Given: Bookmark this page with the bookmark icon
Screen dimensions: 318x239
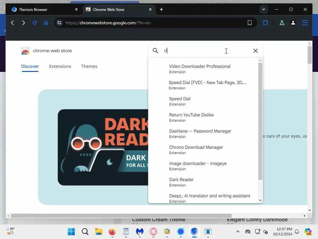Looking at the screenshot, I should pyautogui.click(x=250, y=23).
